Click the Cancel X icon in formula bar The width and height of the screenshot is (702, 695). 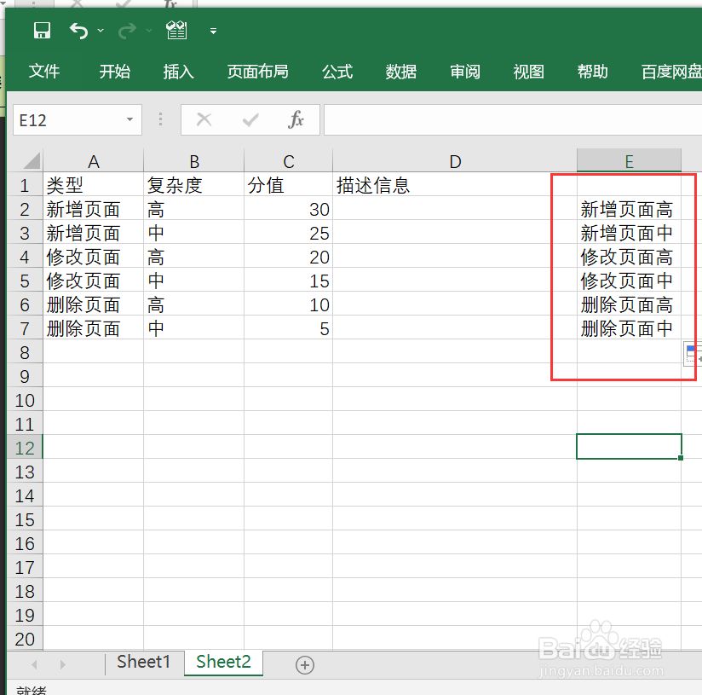pyautogui.click(x=204, y=119)
